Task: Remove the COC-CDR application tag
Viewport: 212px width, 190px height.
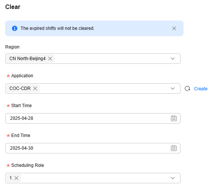Action: pyautogui.click(x=35, y=88)
